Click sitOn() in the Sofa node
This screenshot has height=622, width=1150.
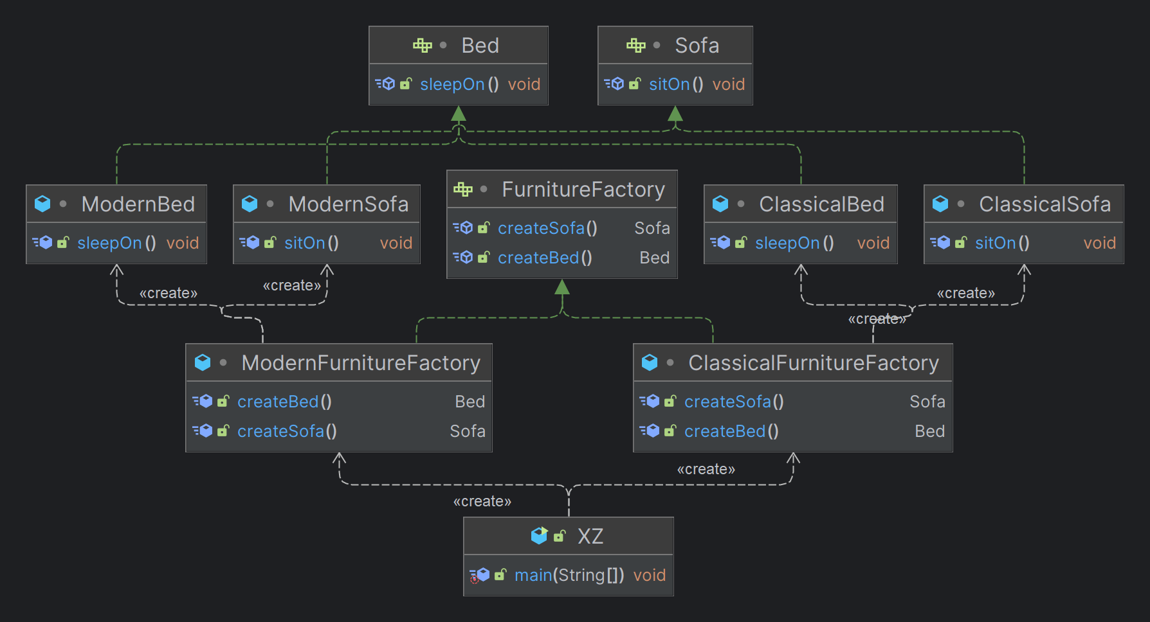676,84
